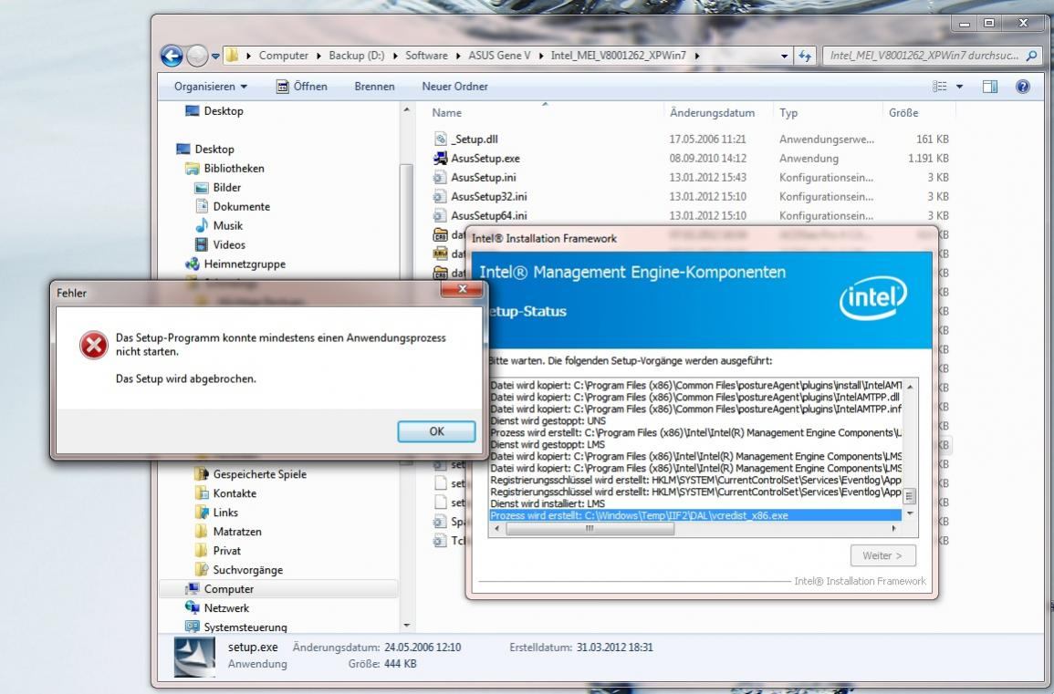
Task: Sort by the Name column header
Action: (x=446, y=113)
